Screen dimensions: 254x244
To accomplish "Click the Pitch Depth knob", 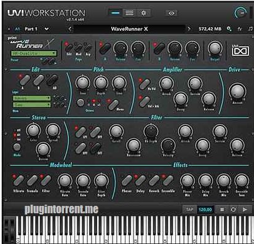I will tap(101, 83).
